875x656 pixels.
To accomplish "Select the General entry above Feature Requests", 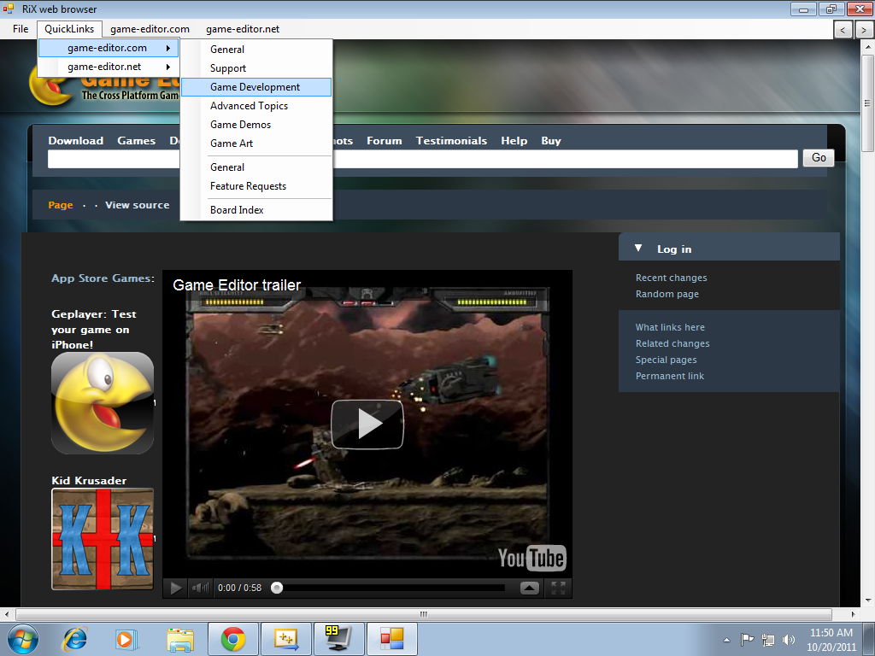I will click(256, 167).
